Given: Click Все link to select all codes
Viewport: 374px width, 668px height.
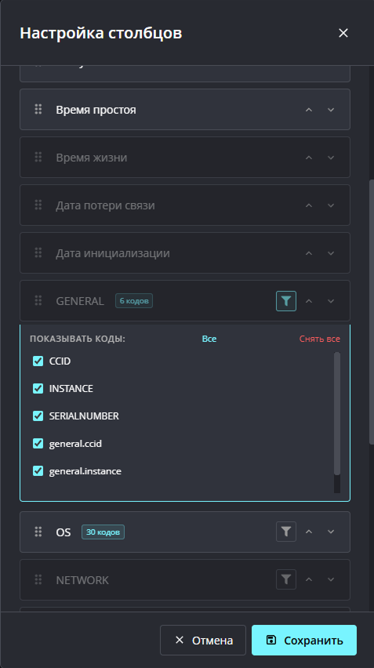Looking at the screenshot, I should tap(209, 339).
